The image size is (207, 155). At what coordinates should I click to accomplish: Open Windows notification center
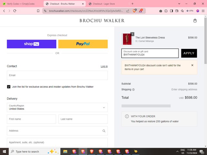202,152
